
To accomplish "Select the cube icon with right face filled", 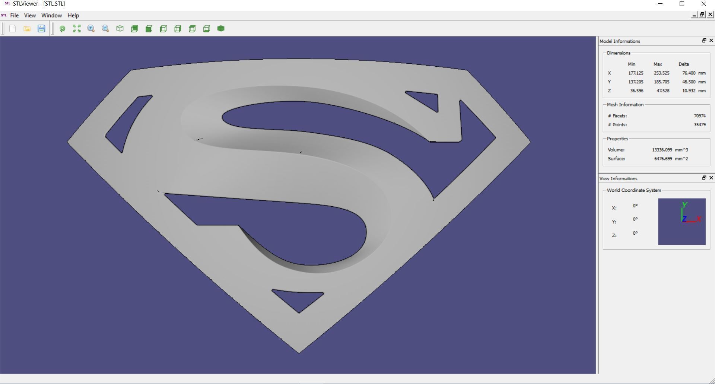I will tap(178, 29).
